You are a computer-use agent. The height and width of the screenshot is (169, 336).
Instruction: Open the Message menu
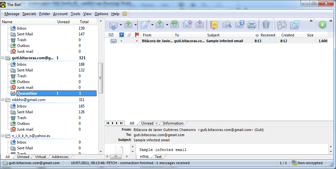(12, 14)
